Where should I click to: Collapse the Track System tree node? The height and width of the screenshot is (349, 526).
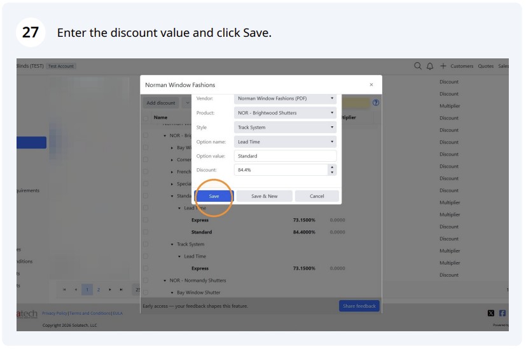pos(172,244)
